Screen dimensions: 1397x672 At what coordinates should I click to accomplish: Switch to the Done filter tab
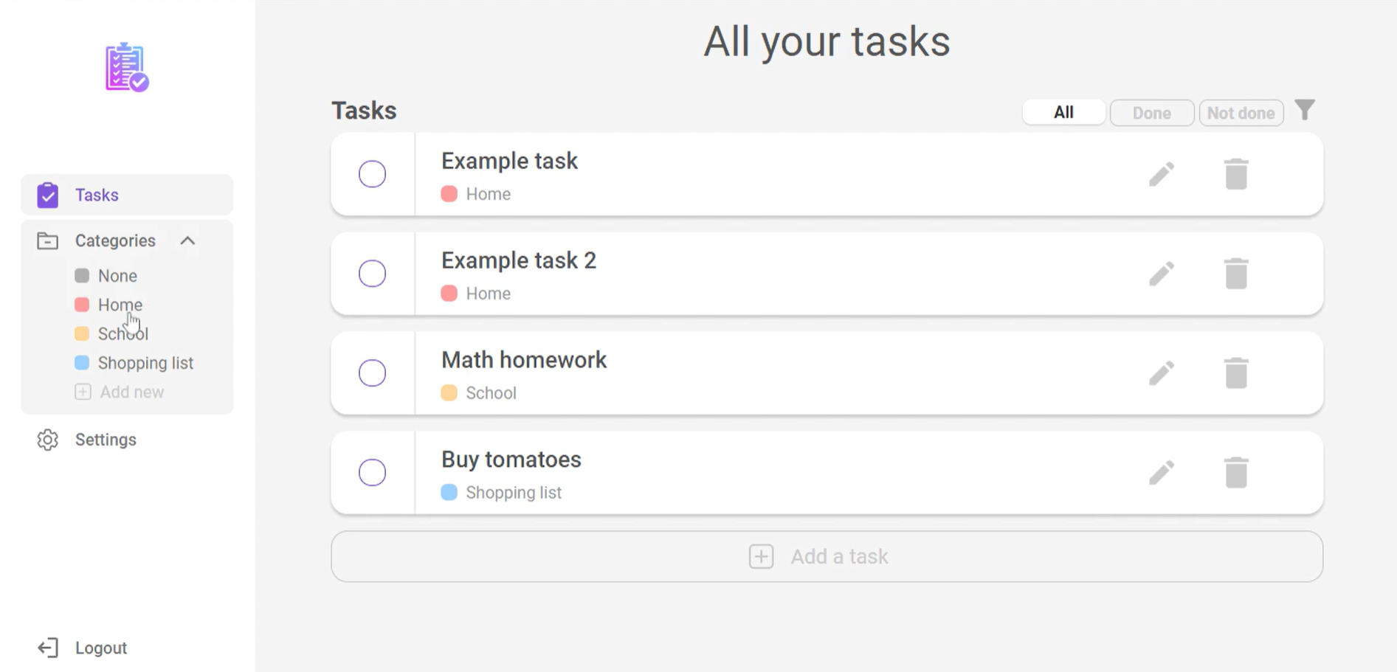tap(1152, 113)
